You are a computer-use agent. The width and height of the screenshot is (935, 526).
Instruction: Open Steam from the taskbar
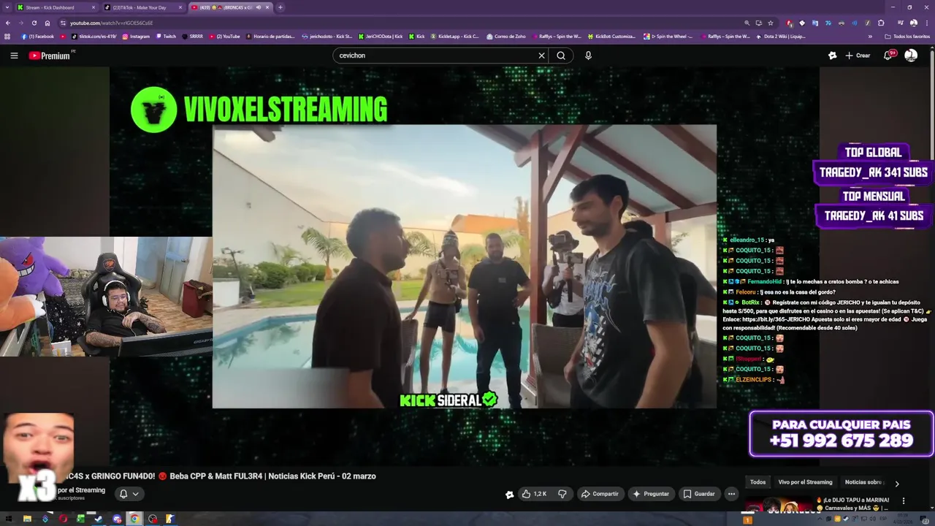click(99, 519)
